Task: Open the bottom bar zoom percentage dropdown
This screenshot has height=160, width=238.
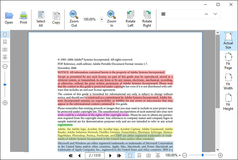Action: click(180, 155)
